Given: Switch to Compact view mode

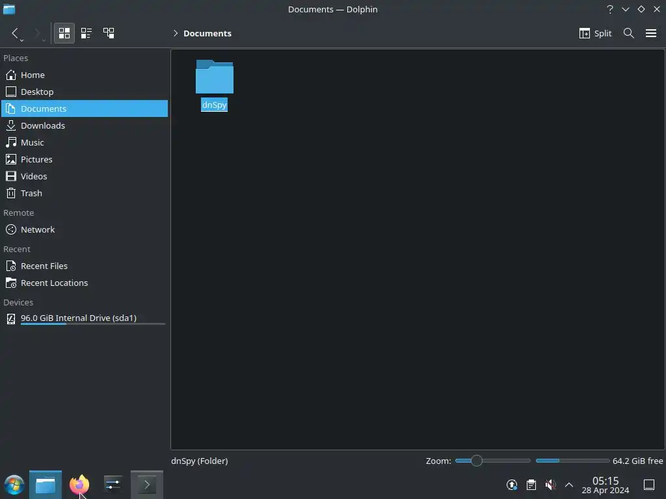Looking at the screenshot, I should click(x=87, y=33).
